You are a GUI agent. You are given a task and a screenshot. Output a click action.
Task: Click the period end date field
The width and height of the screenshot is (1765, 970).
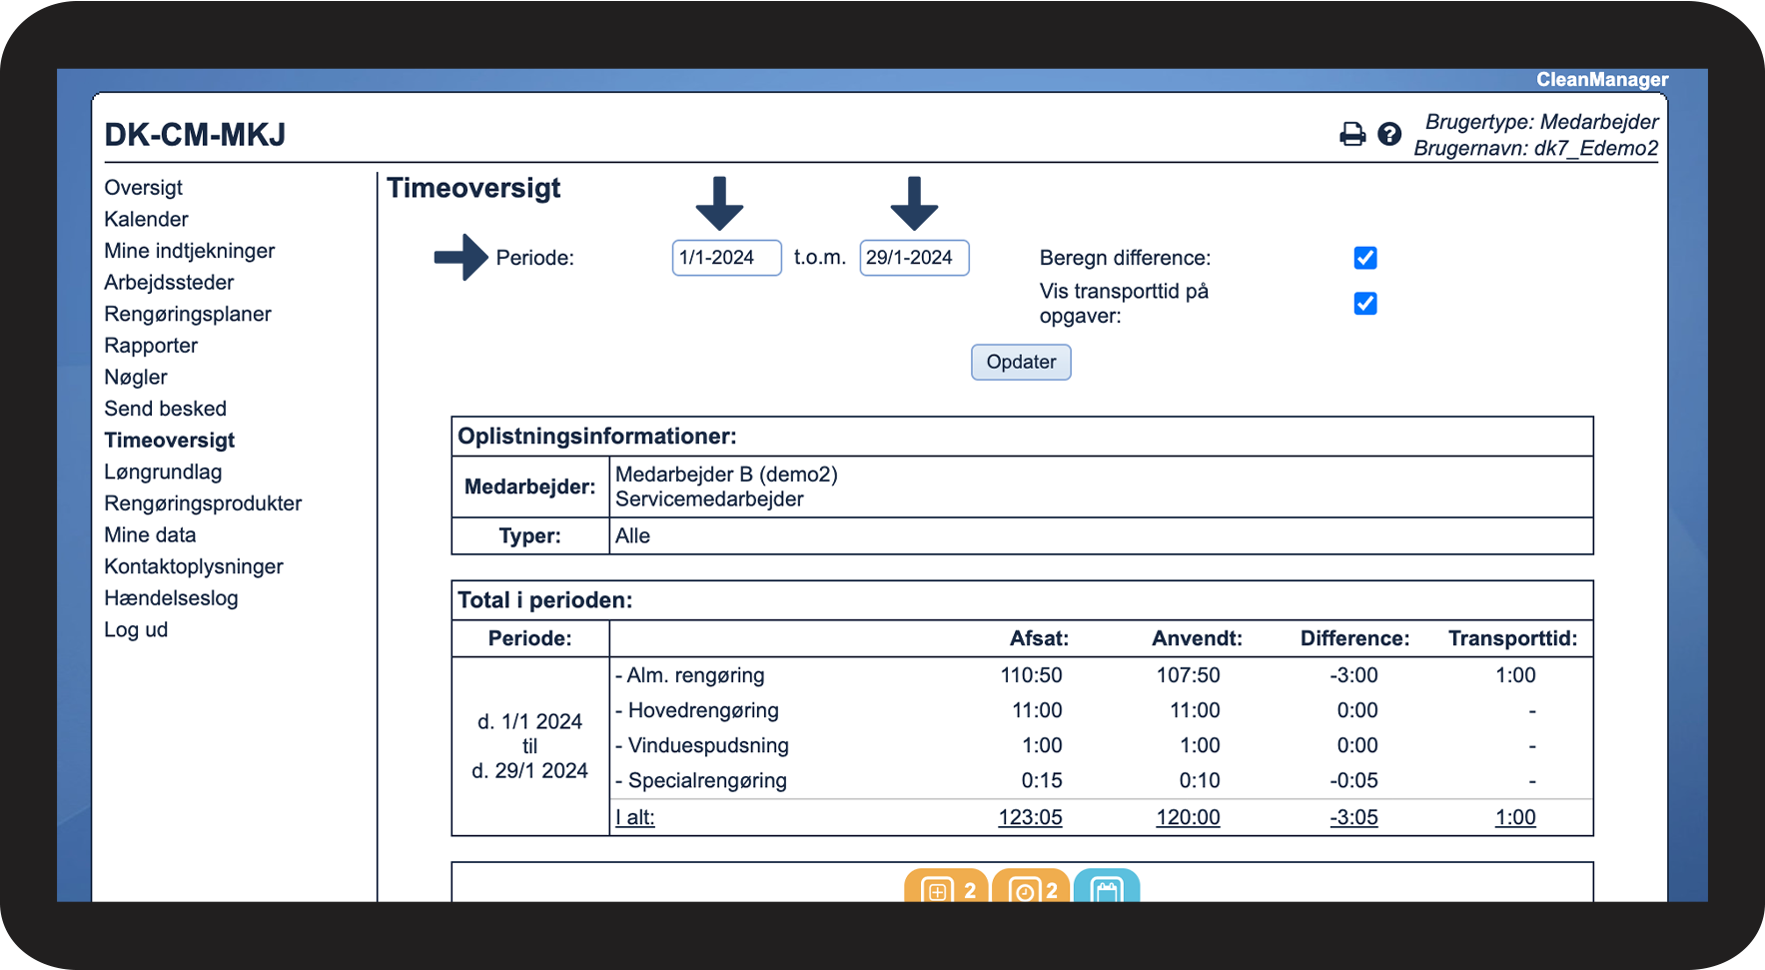point(914,258)
